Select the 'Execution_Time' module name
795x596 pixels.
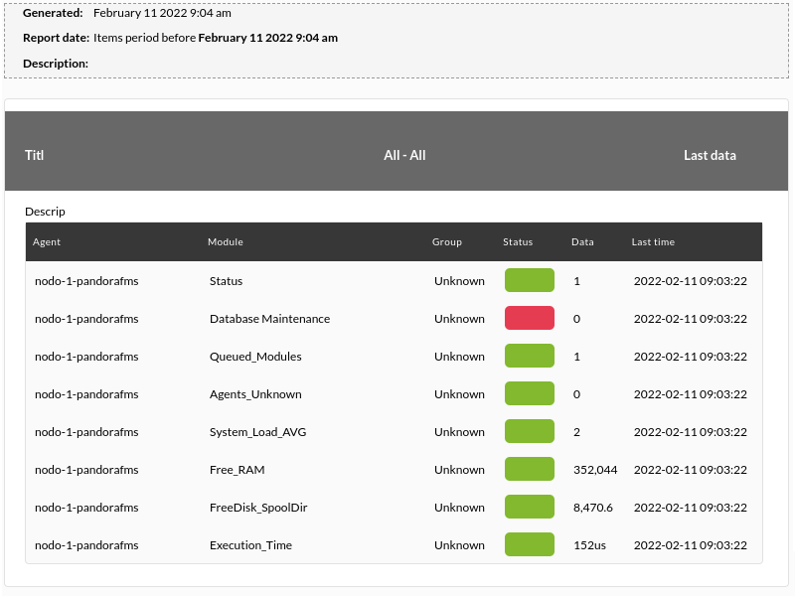(251, 545)
